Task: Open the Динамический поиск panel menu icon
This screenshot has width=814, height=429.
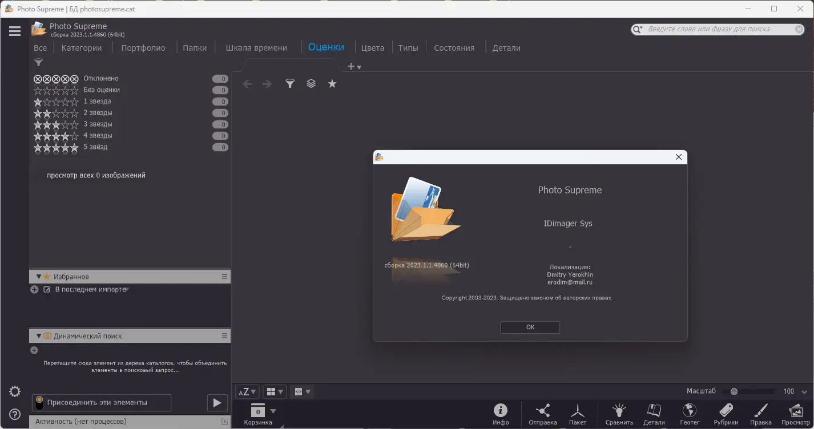Action: [224, 336]
